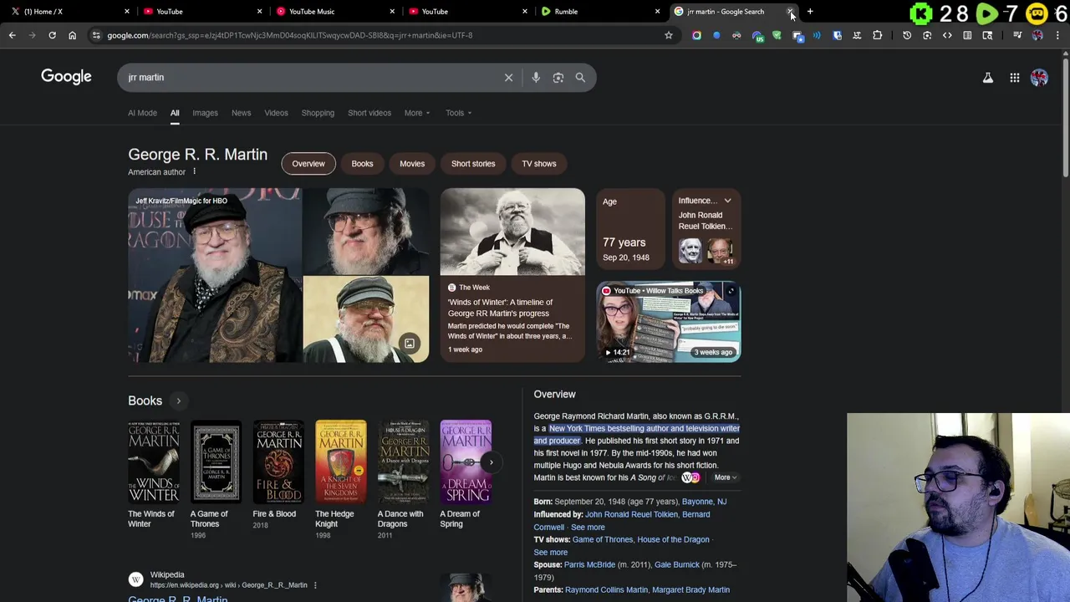Image resolution: width=1070 pixels, height=602 pixels.
Task: Open the Parris McBride link
Action: pyautogui.click(x=589, y=565)
